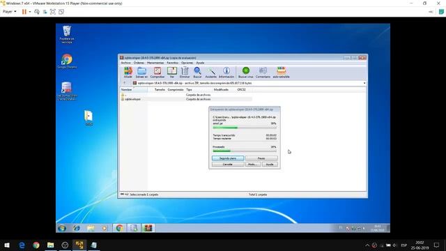Click the Modo... button
The width and height of the screenshot is (446, 251).
pos(253,165)
